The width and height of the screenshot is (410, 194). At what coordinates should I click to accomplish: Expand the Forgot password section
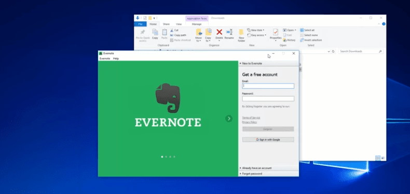(x=268, y=174)
